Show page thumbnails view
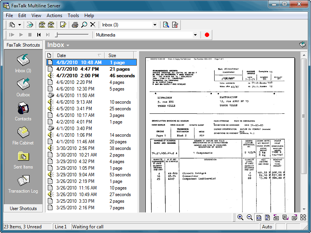Image resolution: width=311 pixels, height=233 pixels. coord(303,217)
